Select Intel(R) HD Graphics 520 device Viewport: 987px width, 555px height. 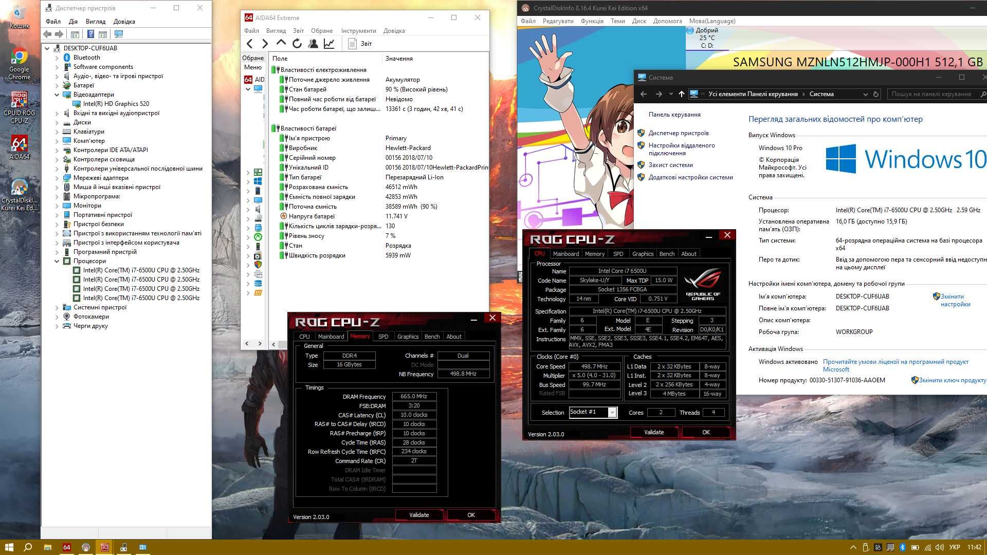(116, 104)
